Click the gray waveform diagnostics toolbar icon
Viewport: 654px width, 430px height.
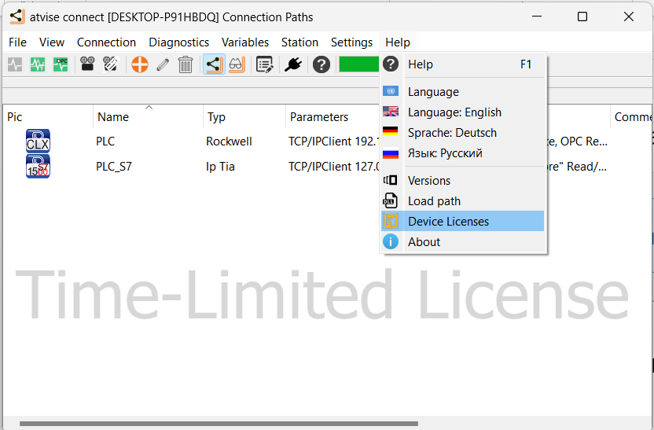pyautogui.click(x=15, y=64)
